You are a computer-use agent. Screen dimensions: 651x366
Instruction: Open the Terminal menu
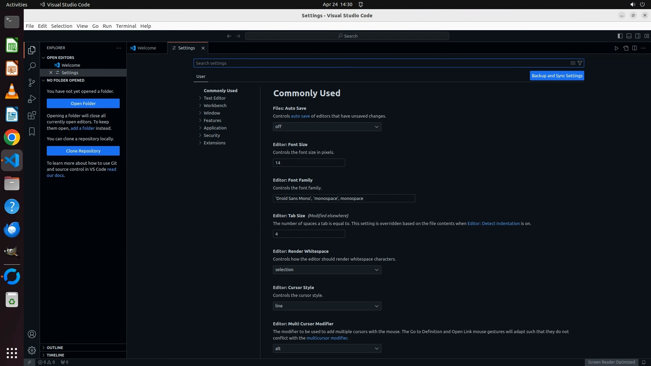coord(126,26)
